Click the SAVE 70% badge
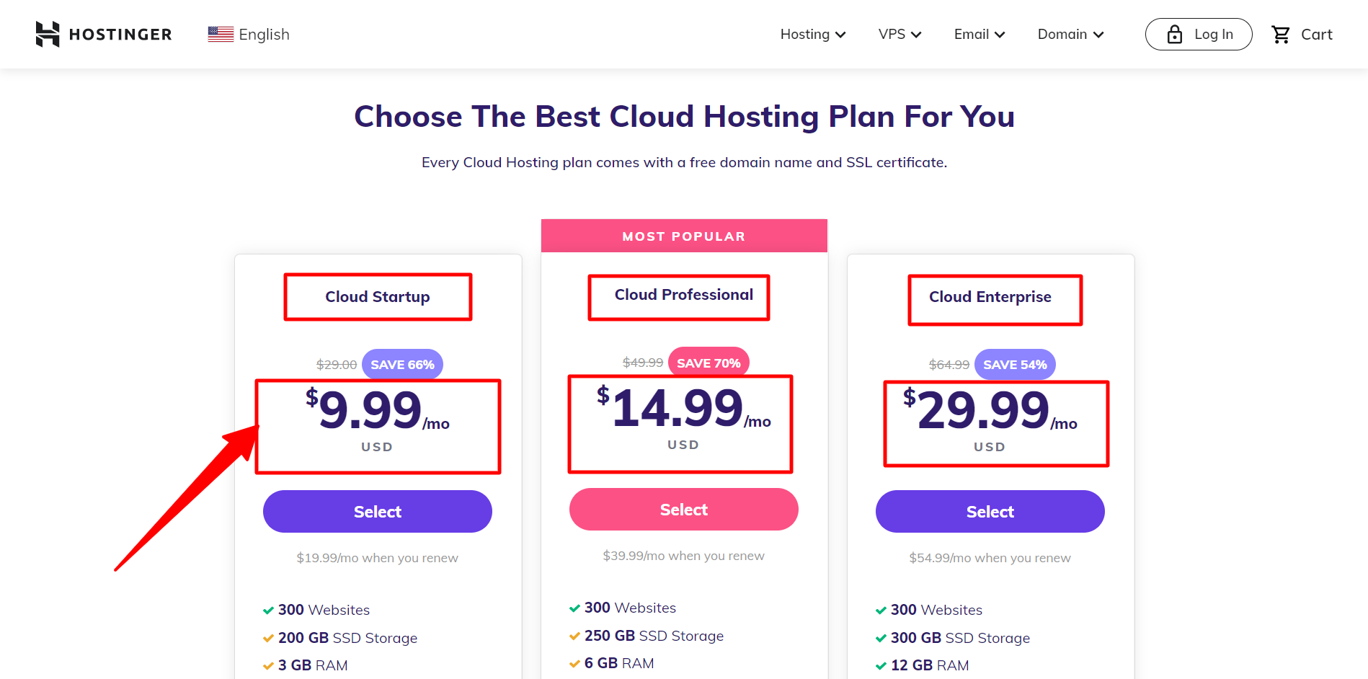Image resolution: width=1368 pixels, height=679 pixels. pos(709,363)
